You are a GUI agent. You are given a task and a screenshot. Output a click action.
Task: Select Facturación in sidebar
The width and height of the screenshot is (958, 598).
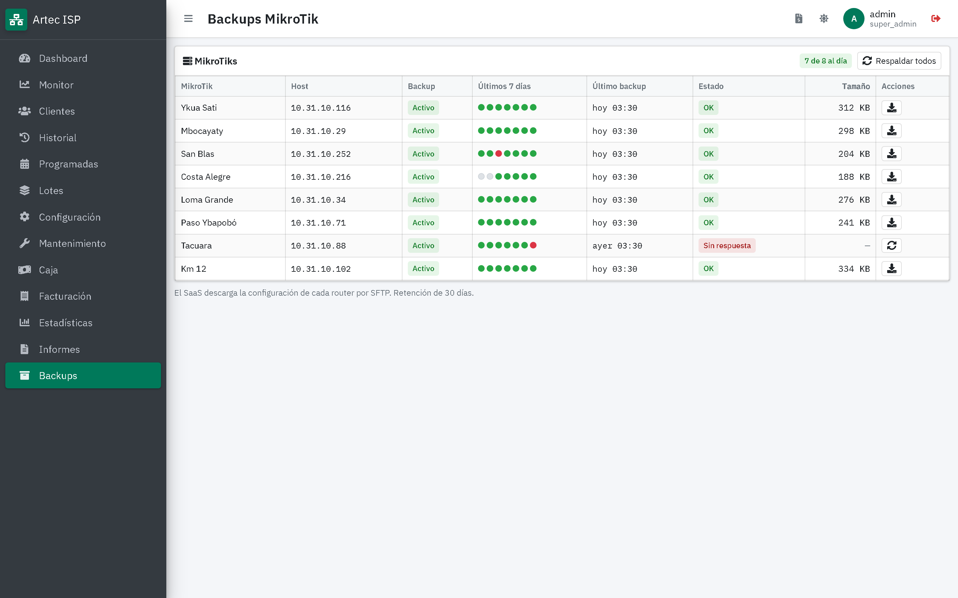point(83,296)
